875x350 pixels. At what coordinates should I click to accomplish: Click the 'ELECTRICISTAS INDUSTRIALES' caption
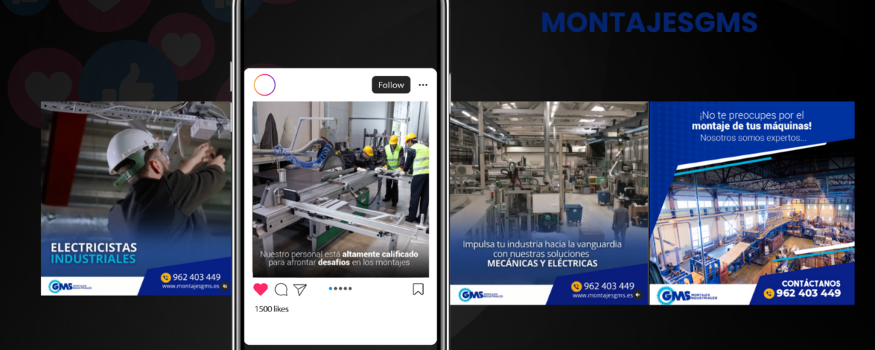tap(93, 253)
